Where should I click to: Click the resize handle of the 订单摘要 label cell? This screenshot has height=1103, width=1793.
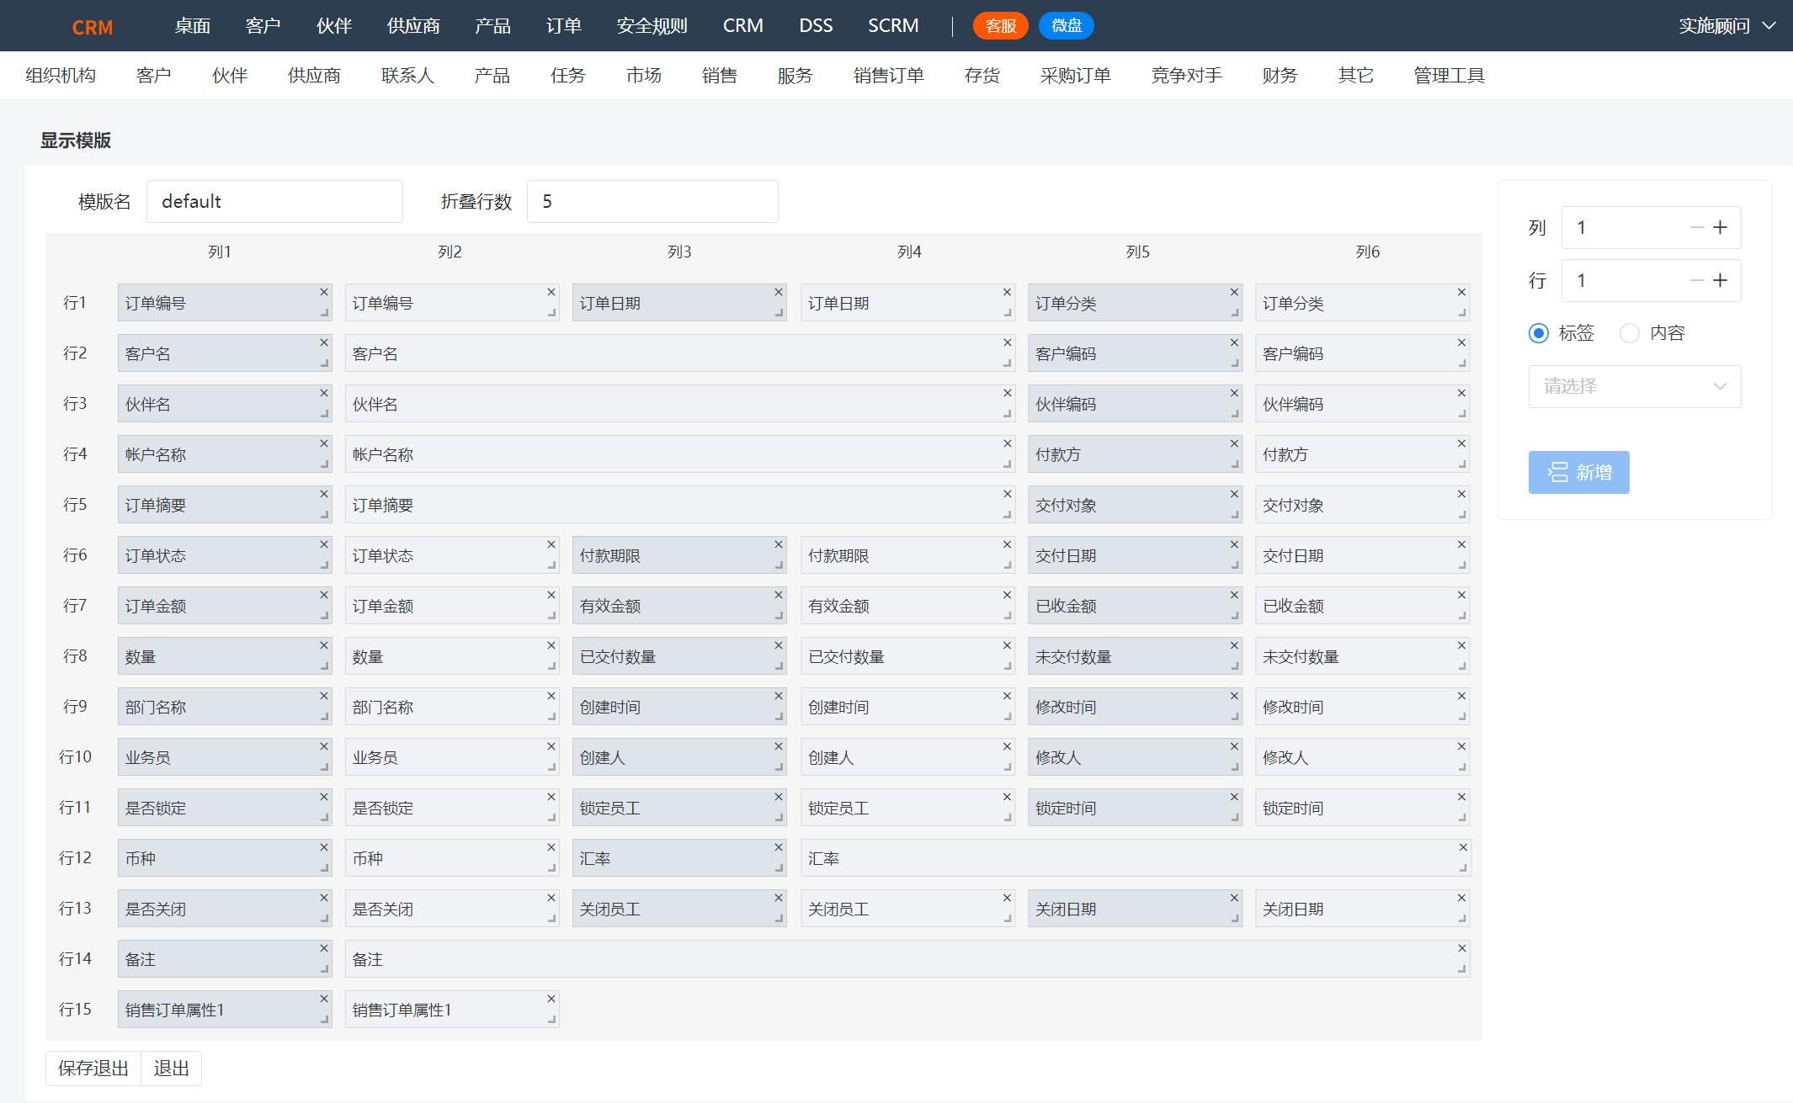pyautogui.click(x=324, y=514)
